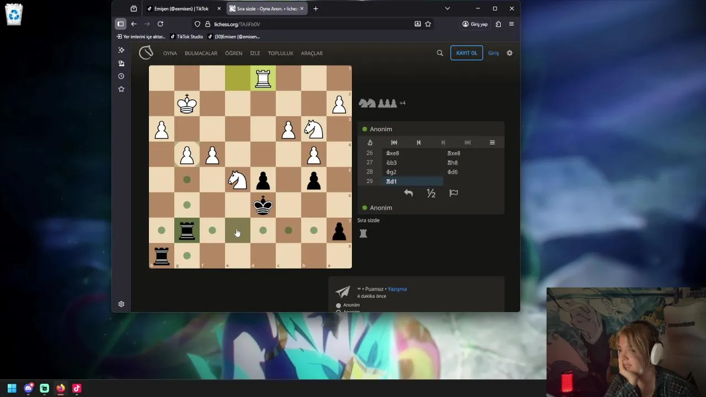Bookmark this page with the star
Screen dimensions: 706x397
pyautogui.click(x=428, y=24)
